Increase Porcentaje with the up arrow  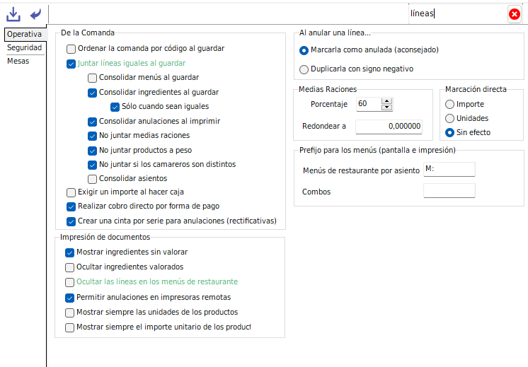tap(386, 101)
